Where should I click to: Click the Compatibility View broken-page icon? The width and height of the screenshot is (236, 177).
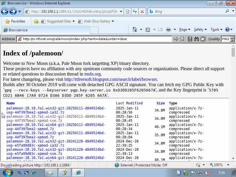tap(127, 12)
